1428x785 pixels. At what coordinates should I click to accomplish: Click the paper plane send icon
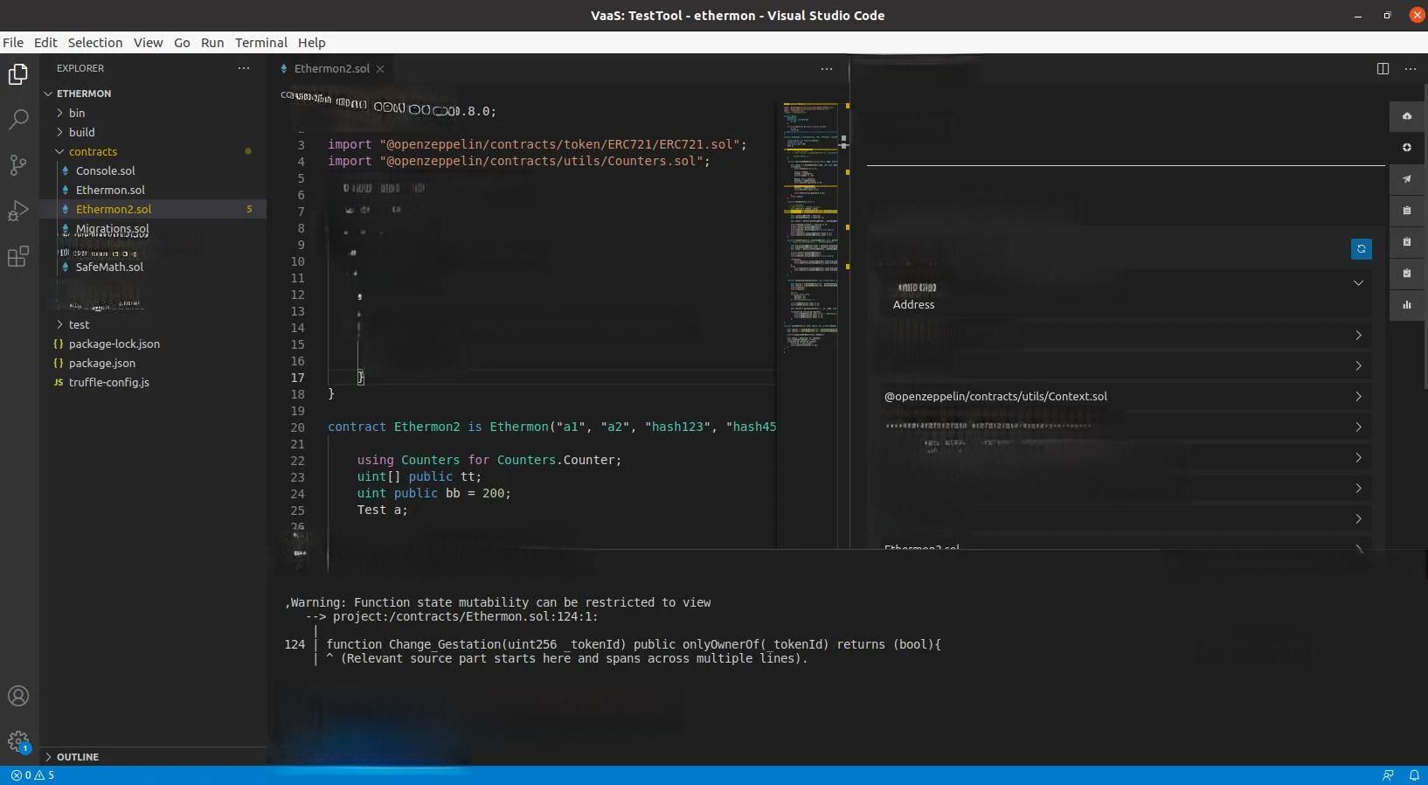(1407, 179)
